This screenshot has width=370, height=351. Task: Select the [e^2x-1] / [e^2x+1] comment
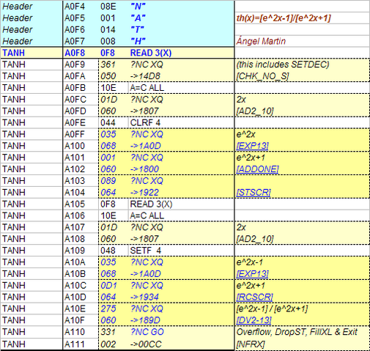tap(272, 308)
